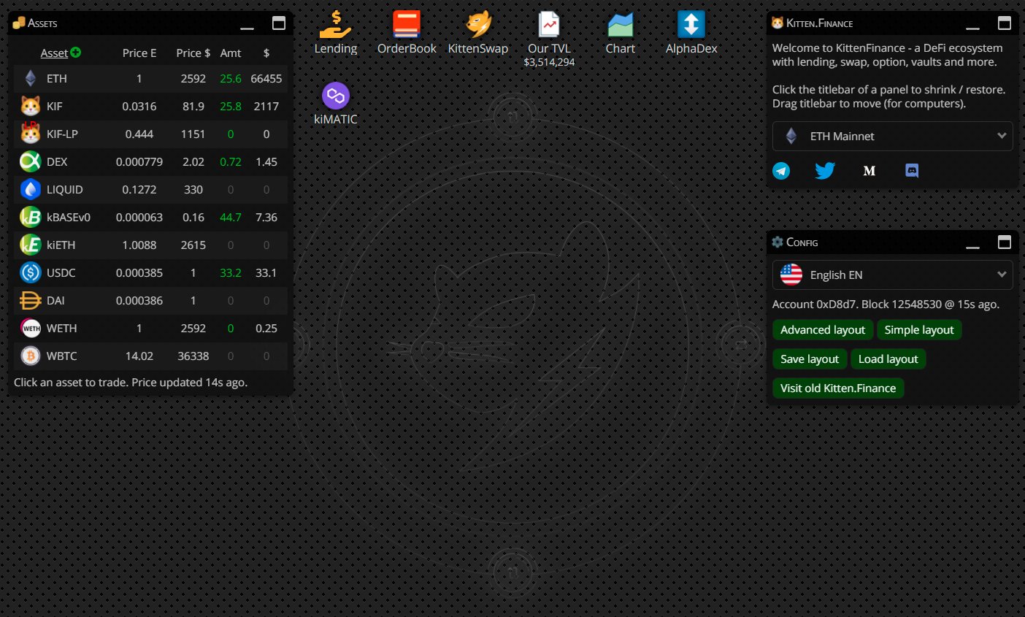Viewport: 1025px width, 617px height.
Task: Add asset via green plus icon
Action: click(x=76, y=53)
